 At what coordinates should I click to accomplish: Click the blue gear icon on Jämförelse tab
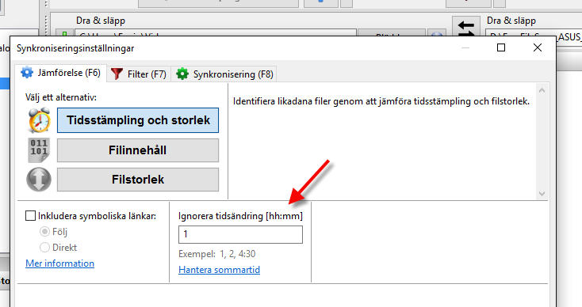(27, 73)
